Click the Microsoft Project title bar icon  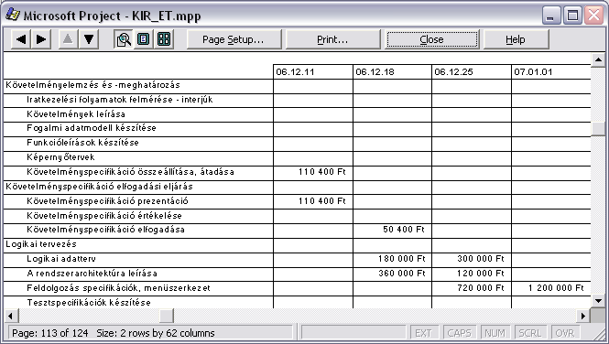coord(13,15)
